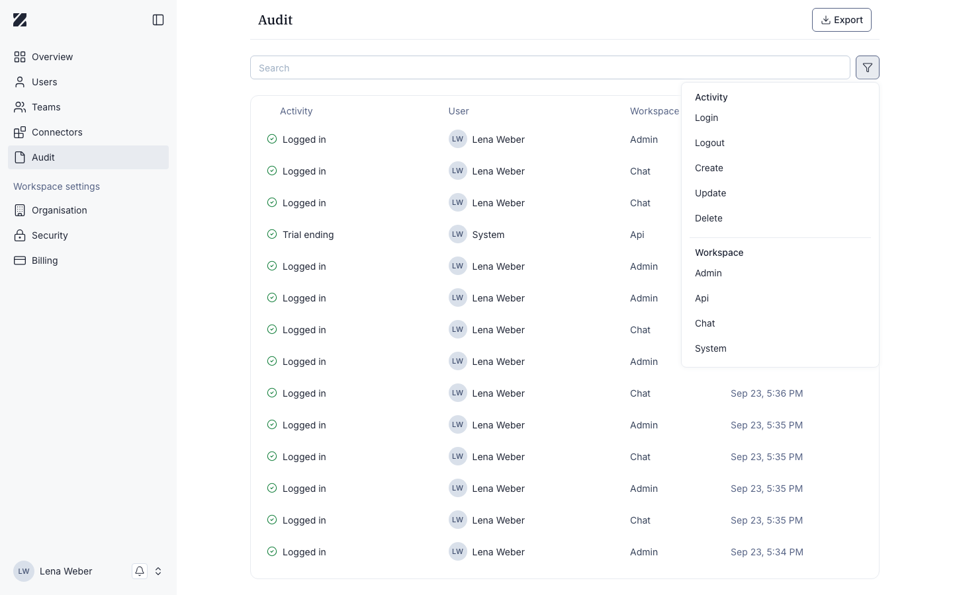
Task: Filter activity by Login
Action: coord(780,118)
